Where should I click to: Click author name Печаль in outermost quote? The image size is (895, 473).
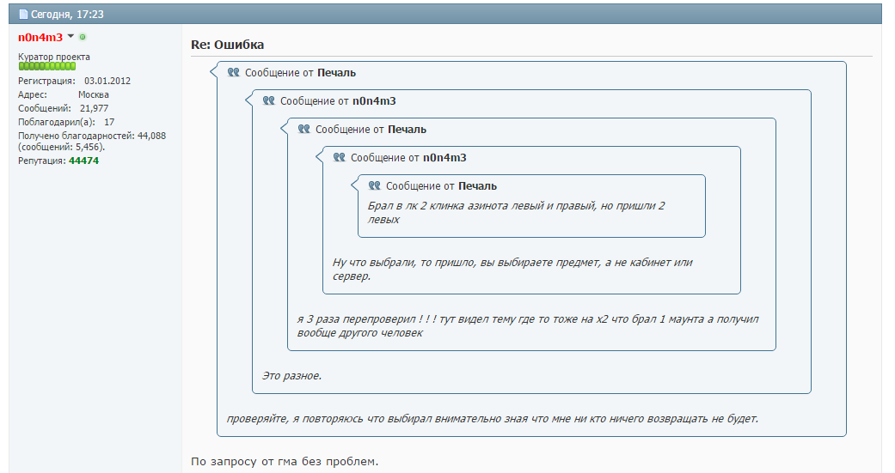(x=336, y=73)
